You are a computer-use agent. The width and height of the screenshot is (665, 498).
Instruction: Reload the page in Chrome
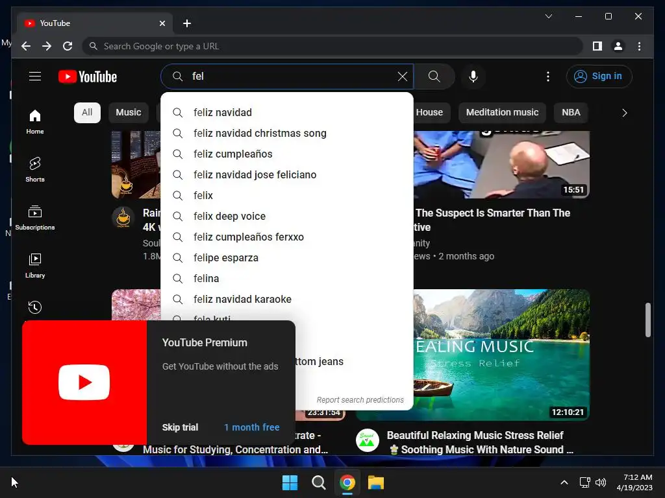pos(68,46)
